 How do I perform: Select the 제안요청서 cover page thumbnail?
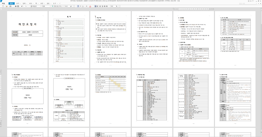tap(27, 40)
